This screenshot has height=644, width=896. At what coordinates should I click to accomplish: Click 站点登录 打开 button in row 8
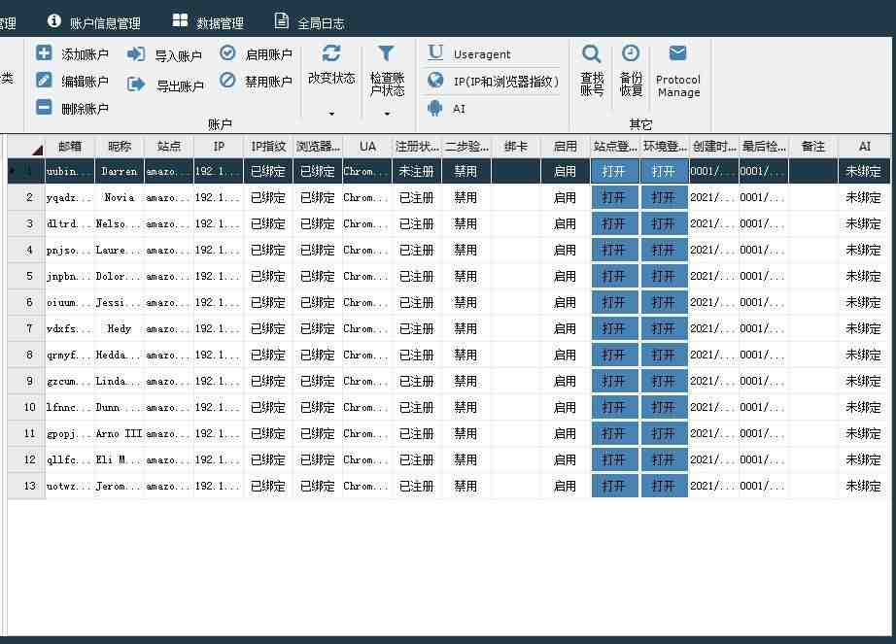[x=615, y=356]
